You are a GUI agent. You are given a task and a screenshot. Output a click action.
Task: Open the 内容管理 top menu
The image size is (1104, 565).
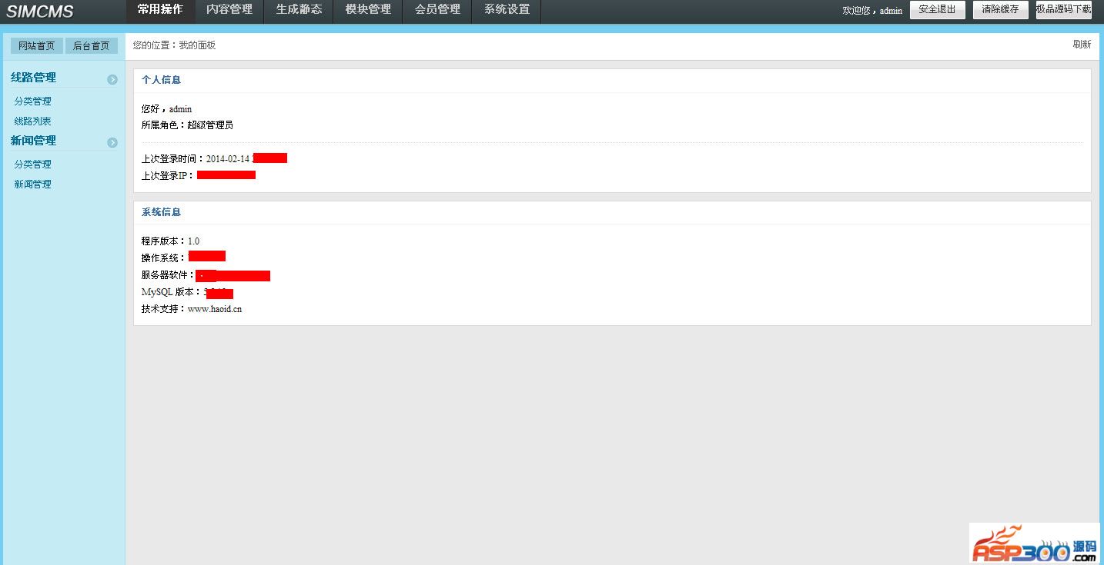(x=229, y=11)
